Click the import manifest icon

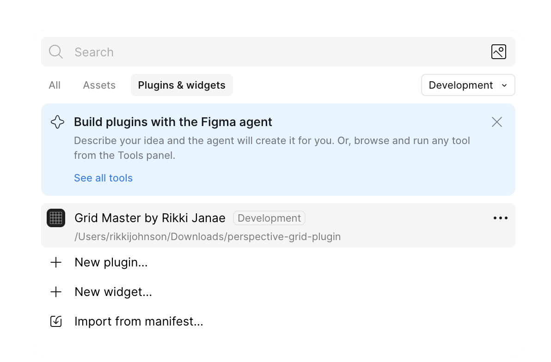56,321
